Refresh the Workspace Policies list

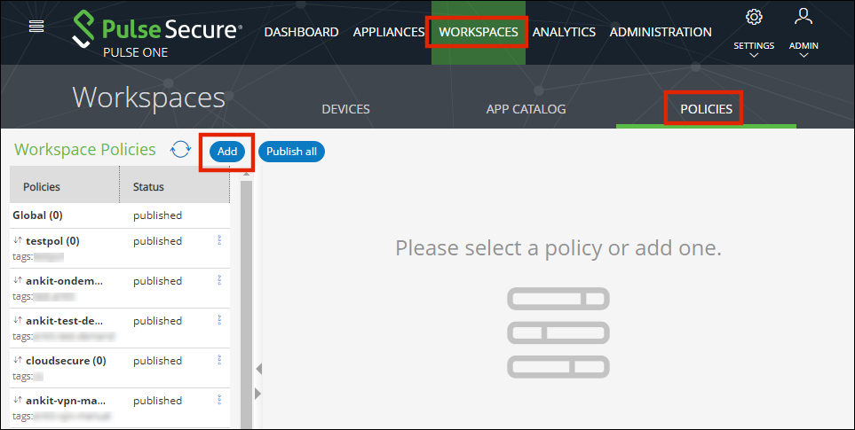coord(181,150)
